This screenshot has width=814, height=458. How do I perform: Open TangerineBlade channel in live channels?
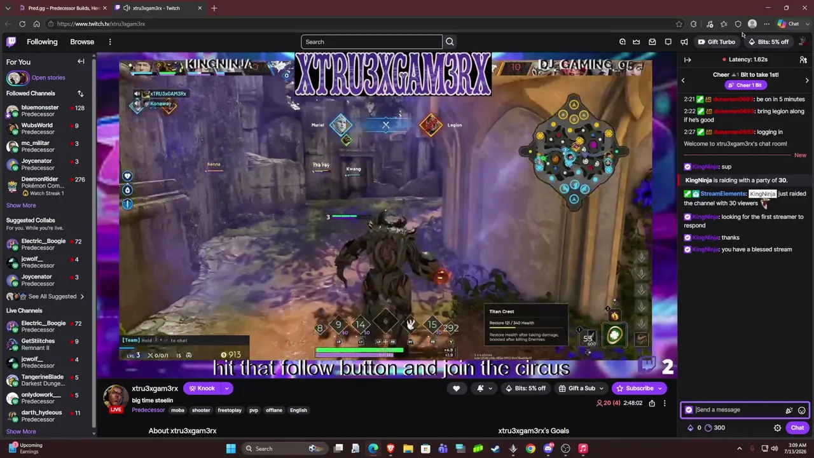click(46, 380)
